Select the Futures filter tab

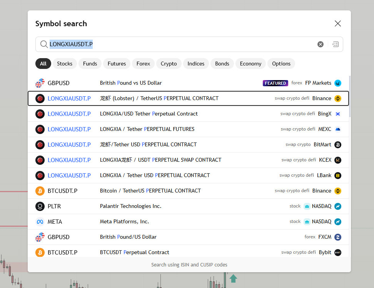pyautogui.click(x=117, y=64)
